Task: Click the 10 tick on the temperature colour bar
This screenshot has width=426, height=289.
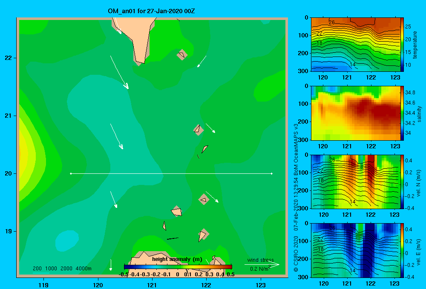Action: tap(408, 65)
